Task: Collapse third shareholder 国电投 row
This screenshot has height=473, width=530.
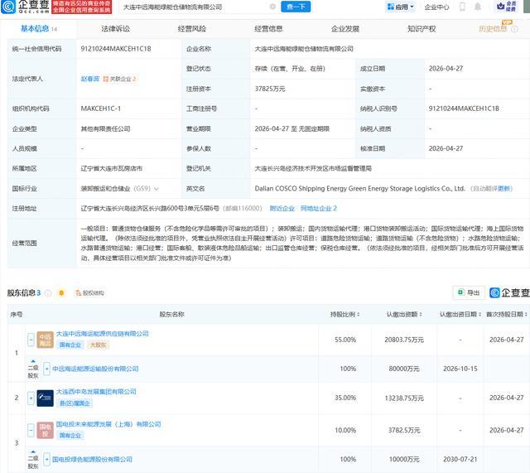Action: click(31, 430)
